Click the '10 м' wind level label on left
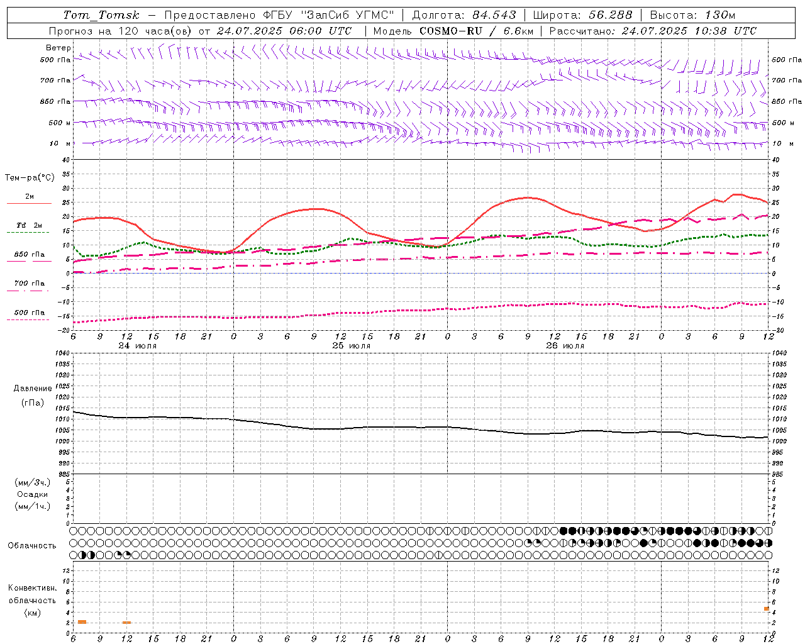This screenshot has width=805, height=644. click(60, 143)
